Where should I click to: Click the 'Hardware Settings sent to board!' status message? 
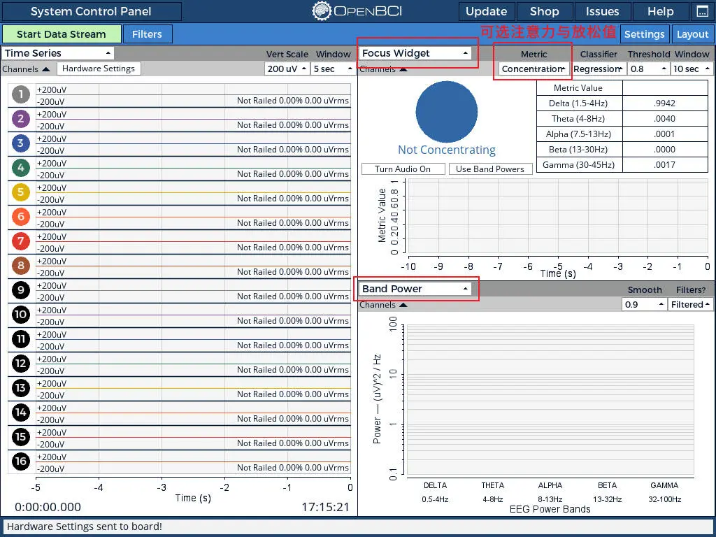click(x=85, y=527)
